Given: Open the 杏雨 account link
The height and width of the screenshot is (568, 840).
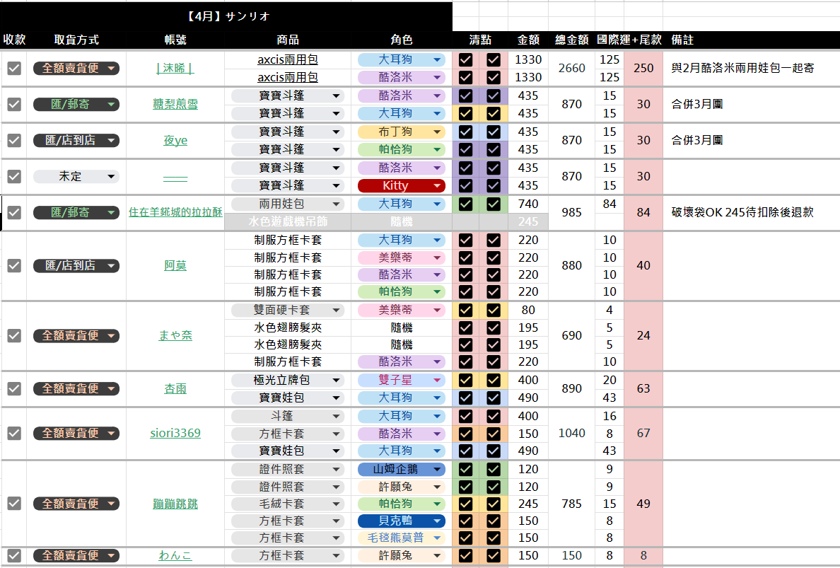Looking at the screenshot, I should point(175,388).
